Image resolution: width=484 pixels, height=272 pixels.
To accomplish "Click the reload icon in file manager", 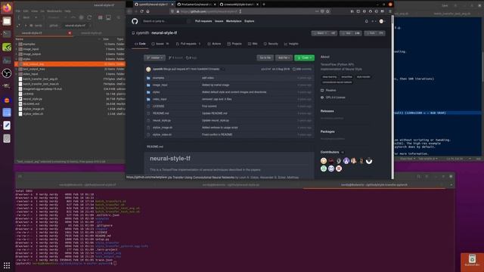I will [x=89, y=17].
